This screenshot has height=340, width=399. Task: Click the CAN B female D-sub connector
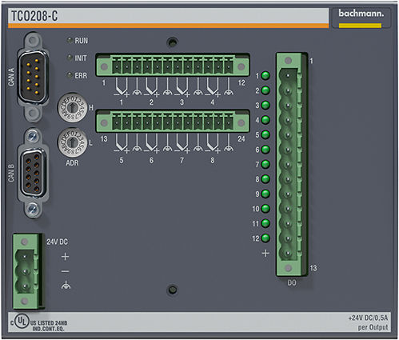tap(33, 174)
